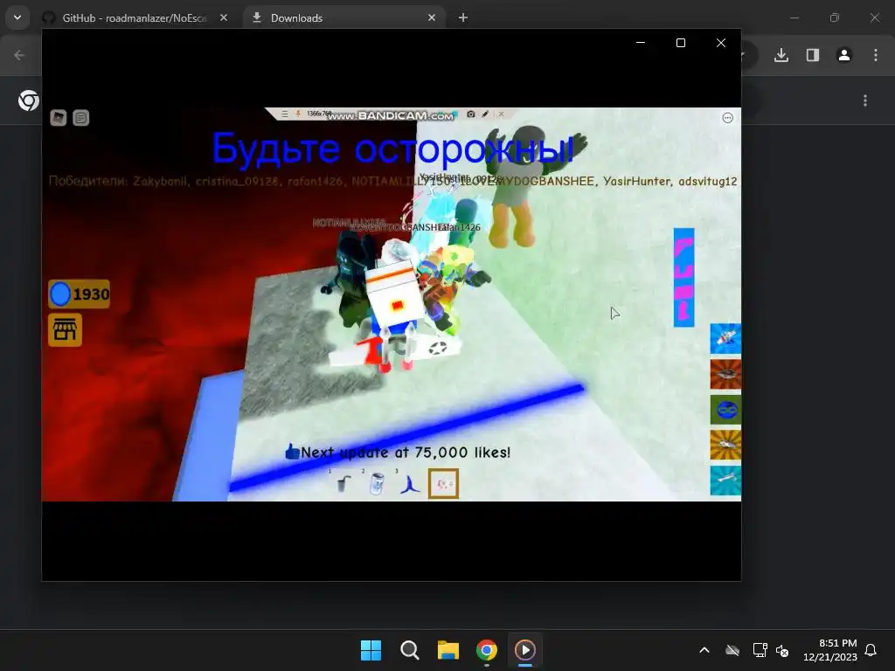Close the video player window
895x671 pixels.
(x=721, y=43)
